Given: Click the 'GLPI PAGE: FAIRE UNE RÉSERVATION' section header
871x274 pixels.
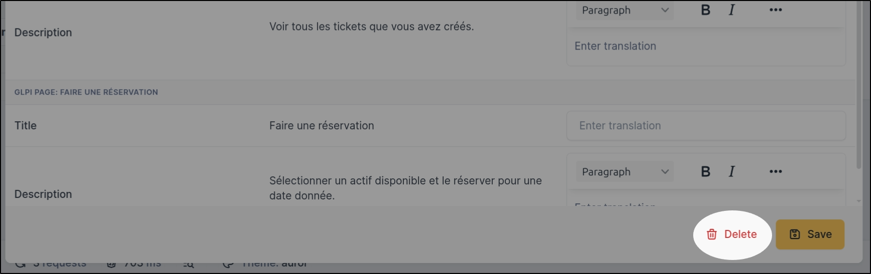Looking at the screenshot, I should click(86, 92).
